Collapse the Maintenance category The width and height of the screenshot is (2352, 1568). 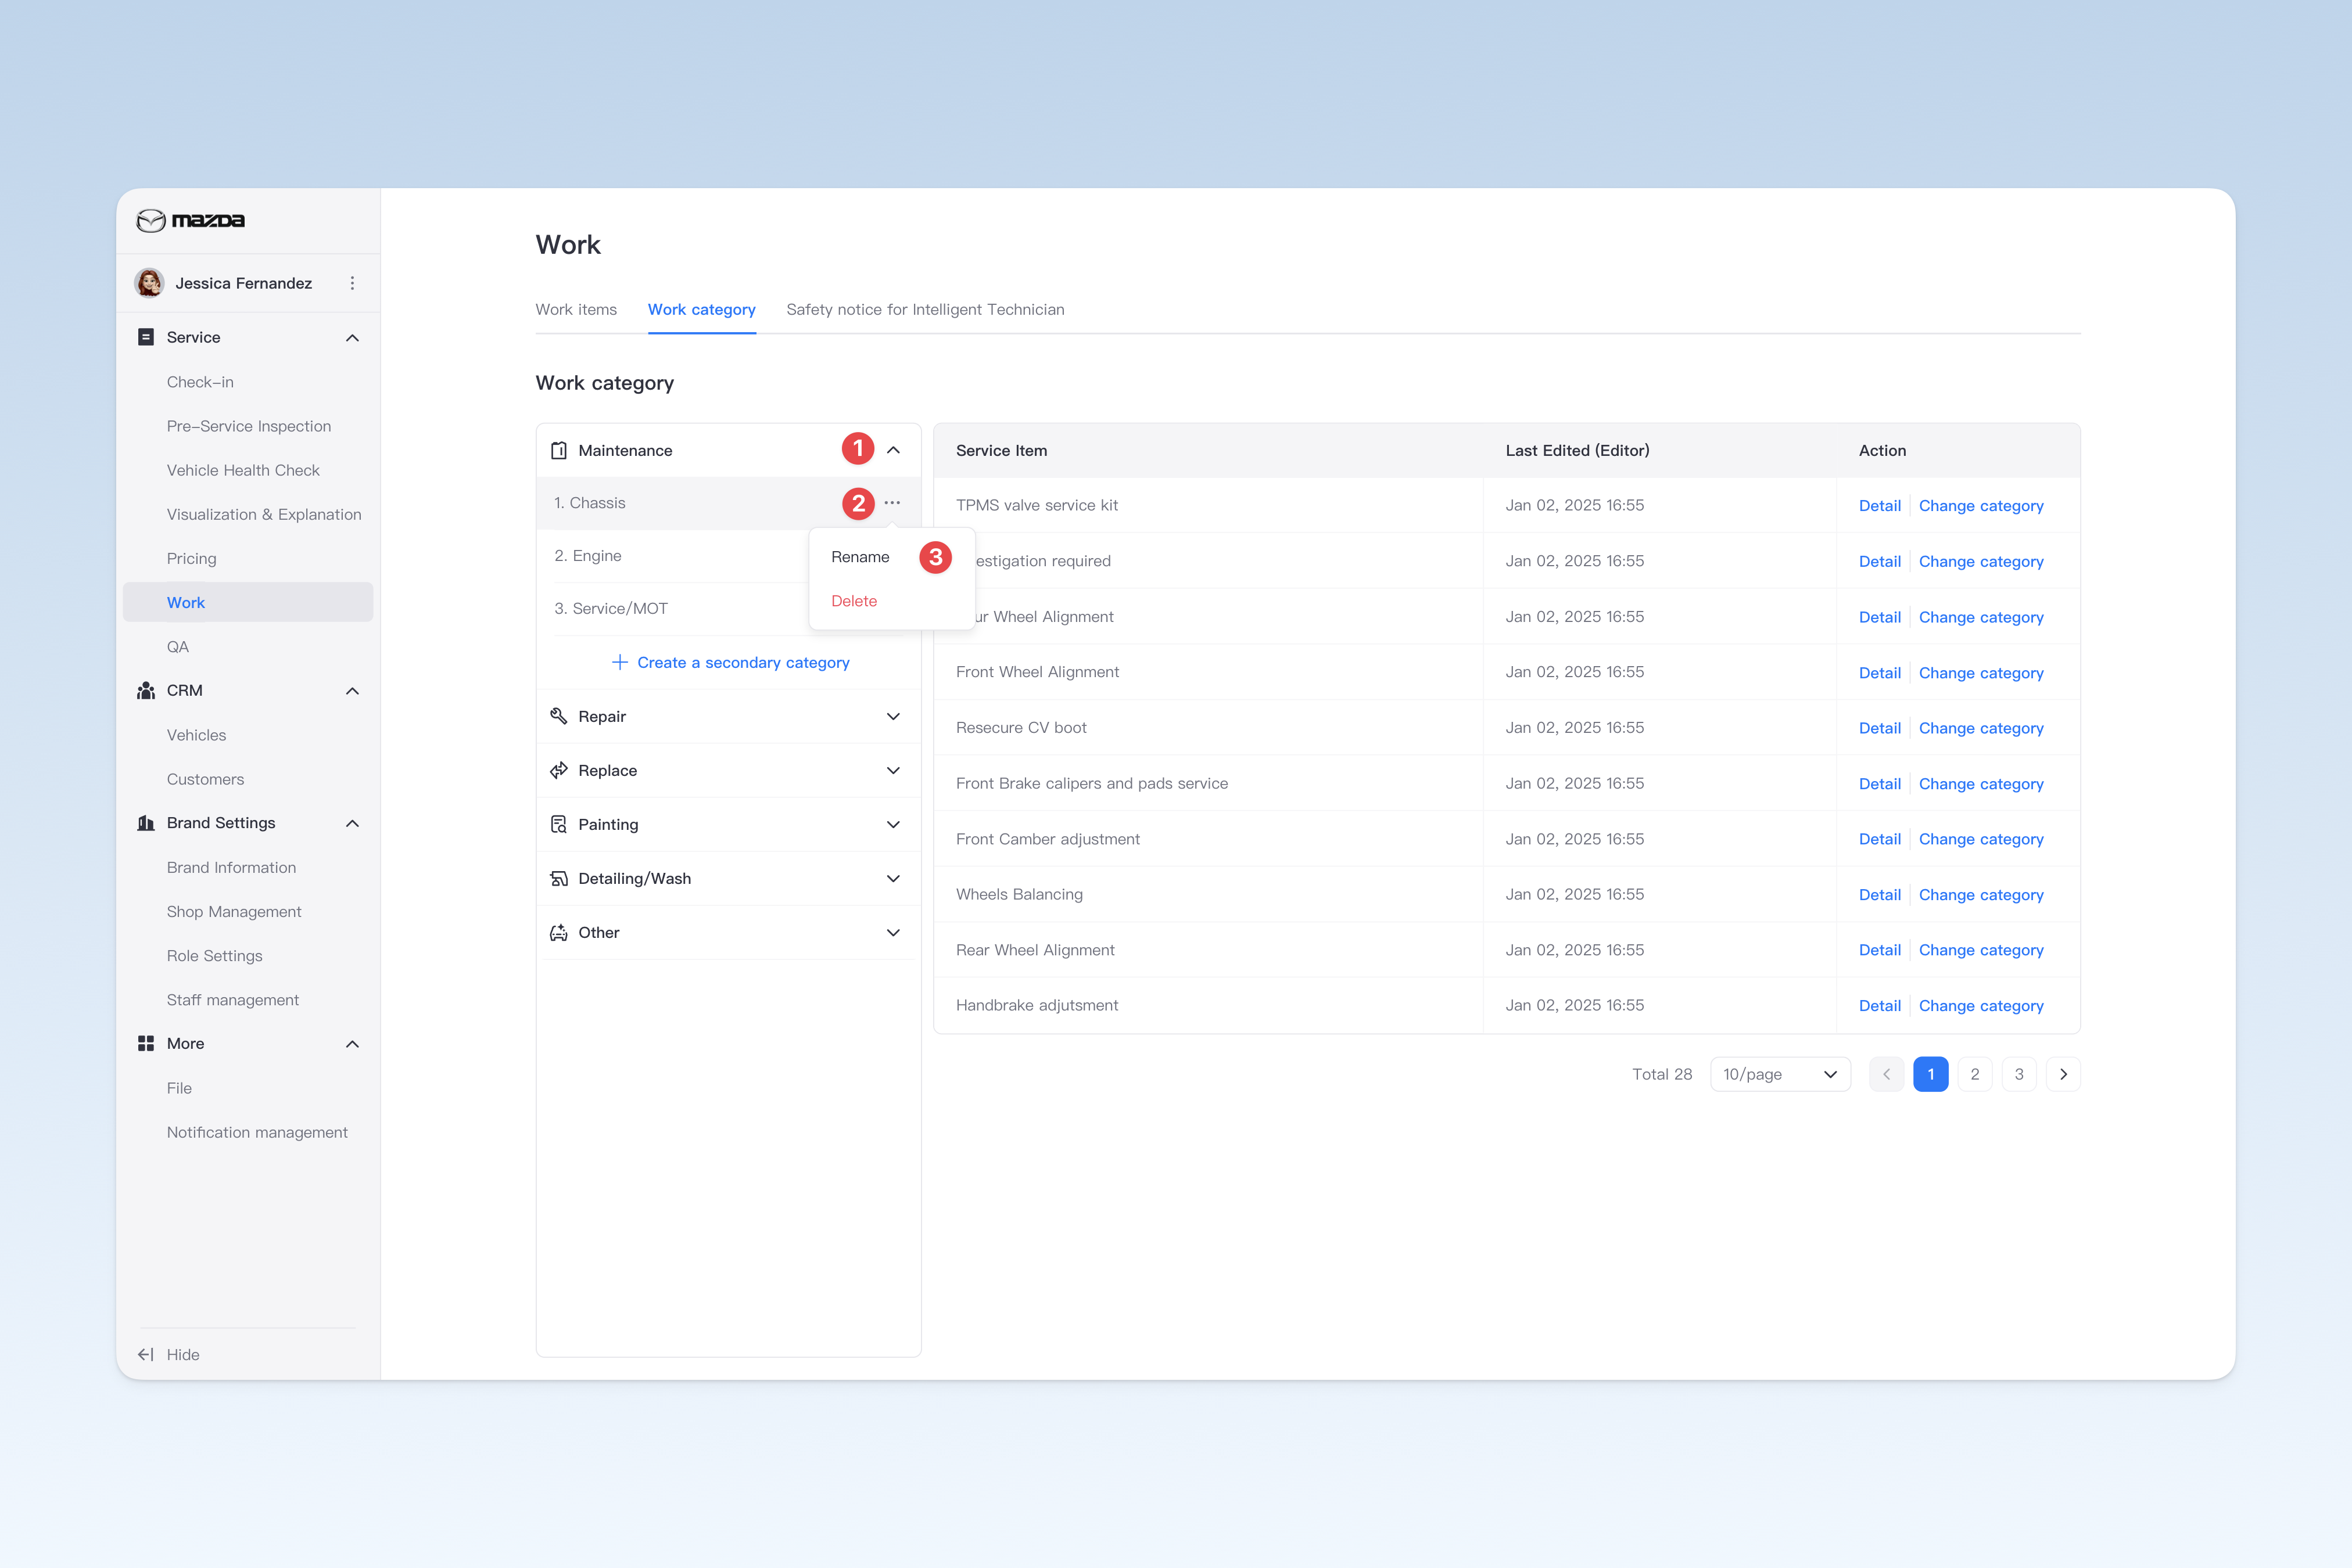coord(894,450)
